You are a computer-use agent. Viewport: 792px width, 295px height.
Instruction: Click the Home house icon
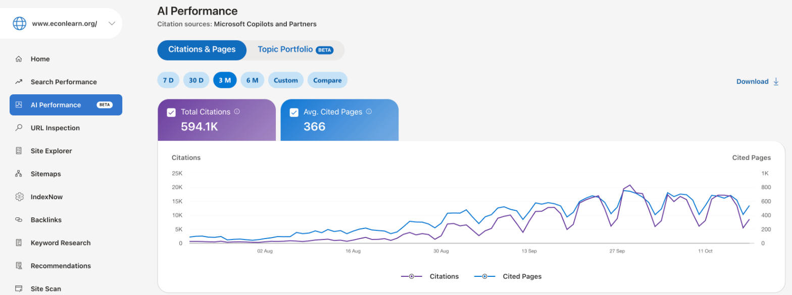tap(19, 59)
